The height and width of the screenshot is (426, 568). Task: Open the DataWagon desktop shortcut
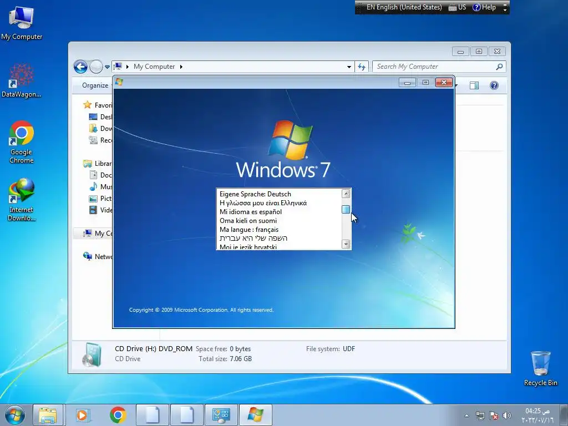(x=22, y=80)
